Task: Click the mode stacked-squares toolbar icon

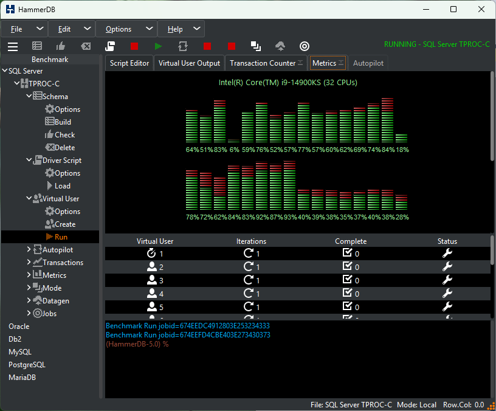Action: (255, 46)
